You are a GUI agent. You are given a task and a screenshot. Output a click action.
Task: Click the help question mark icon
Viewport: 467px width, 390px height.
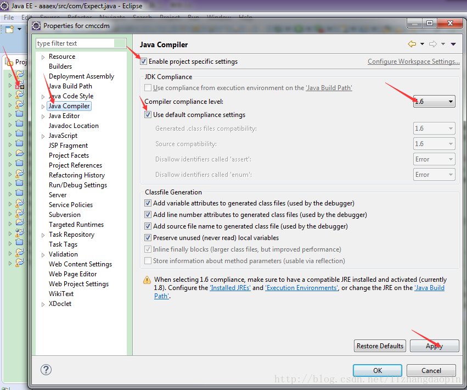[46, 370]
